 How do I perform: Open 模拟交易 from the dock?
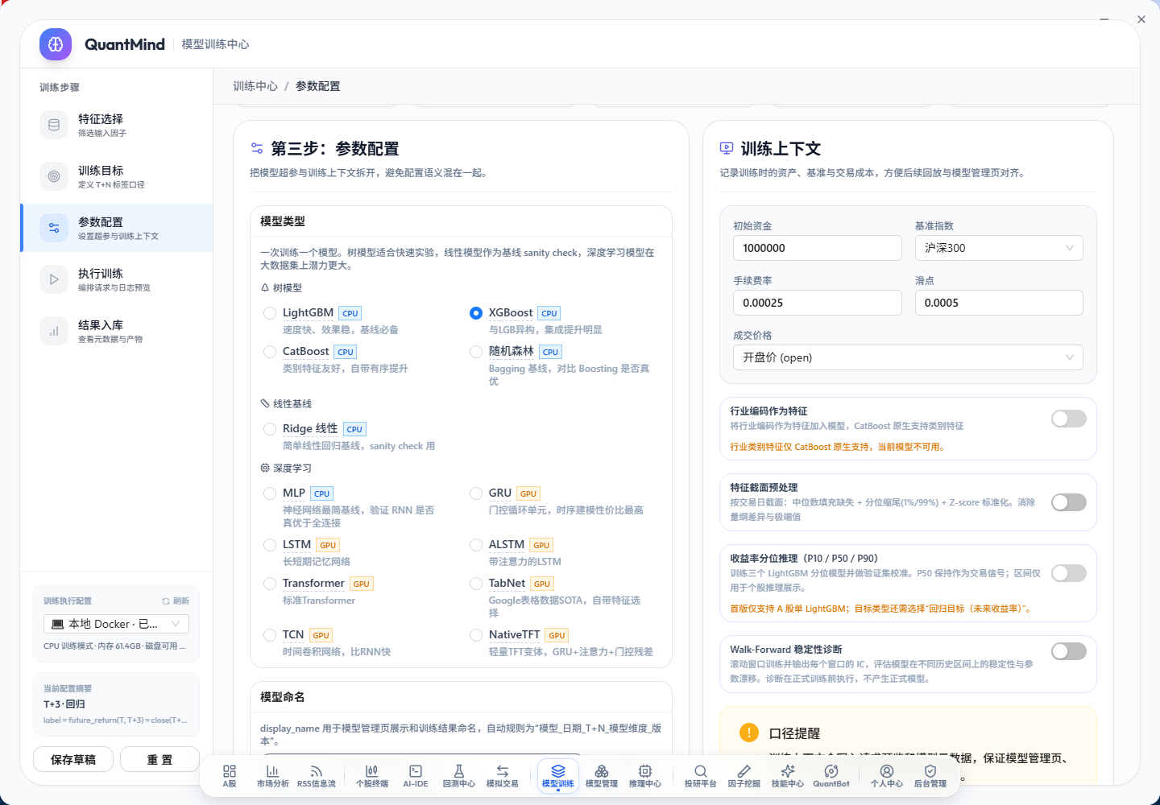tap(503, 776)
